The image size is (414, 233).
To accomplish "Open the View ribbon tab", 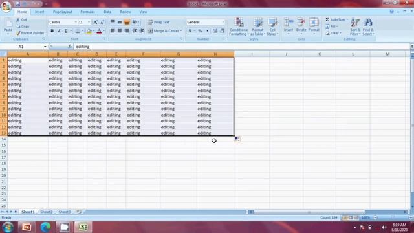I will click(x=143, y=12).
